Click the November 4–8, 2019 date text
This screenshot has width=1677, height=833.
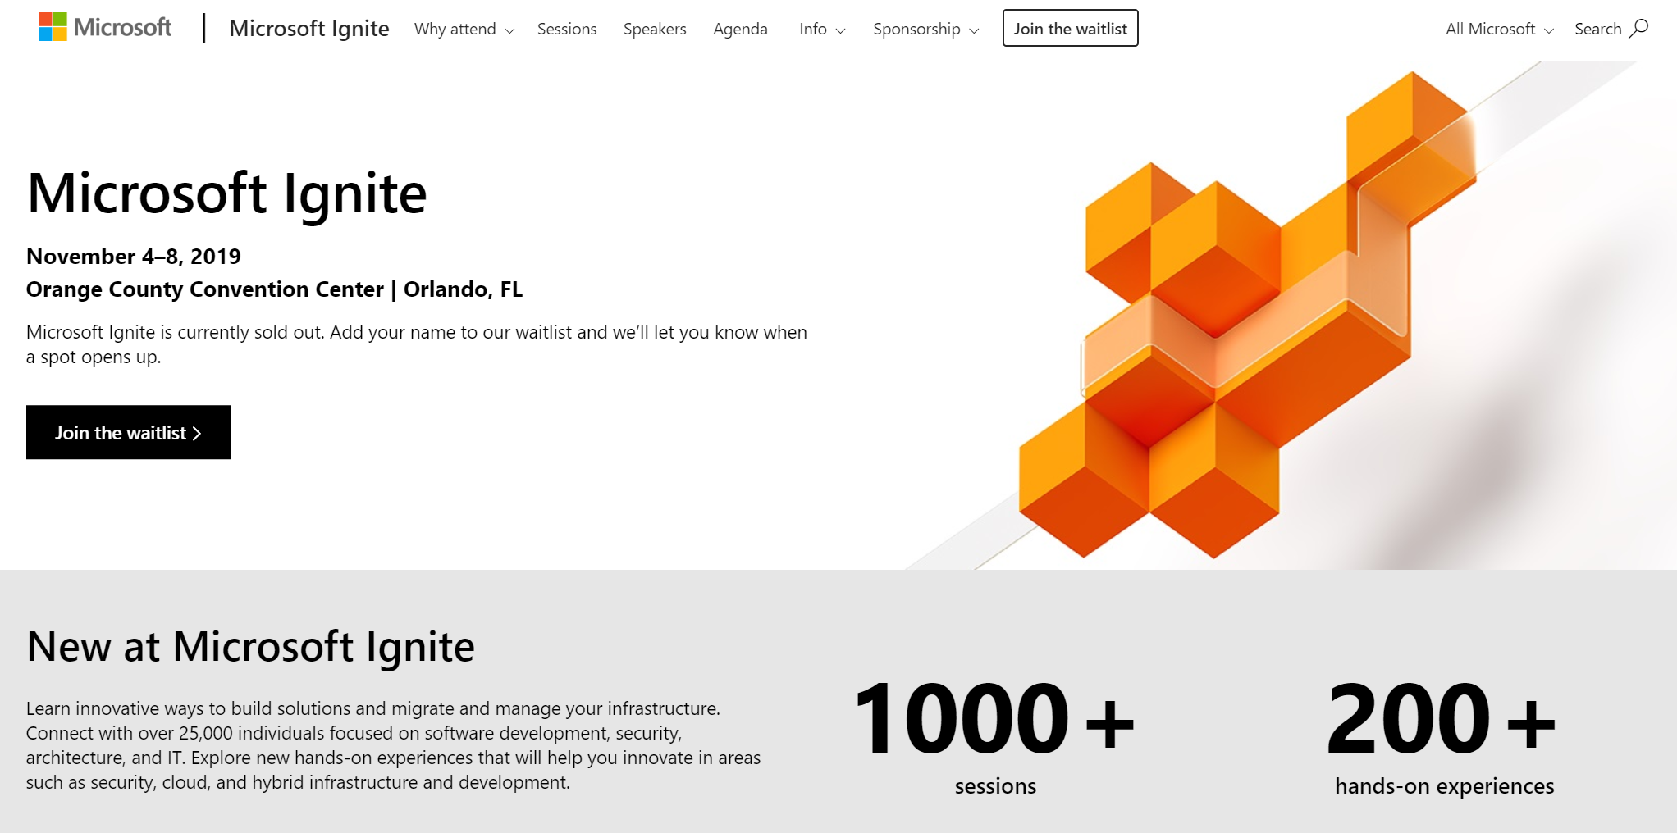click(x=134, y=257)
